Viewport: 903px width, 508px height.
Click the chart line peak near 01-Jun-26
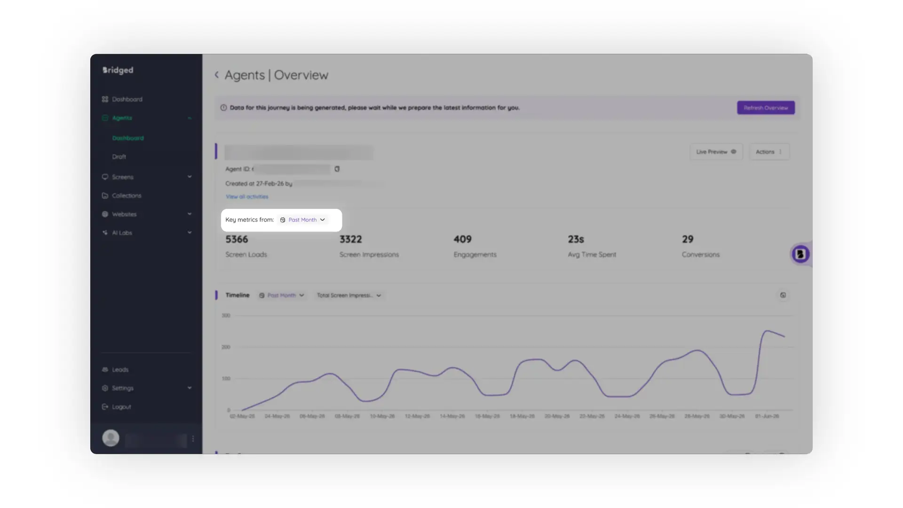coord(768,331)
